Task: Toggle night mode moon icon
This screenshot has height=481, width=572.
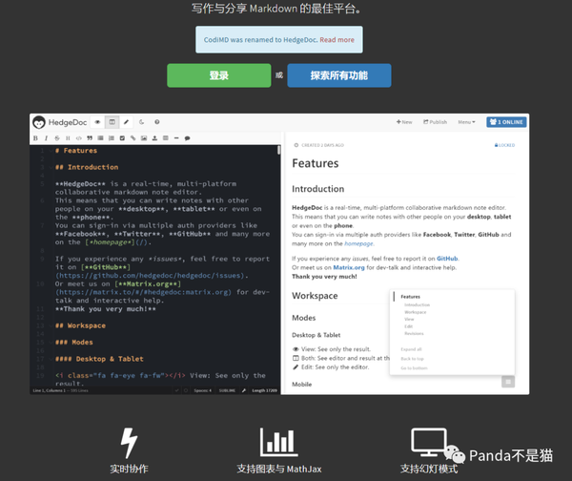Action: click(141, 122)
